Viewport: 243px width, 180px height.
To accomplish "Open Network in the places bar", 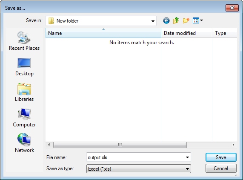I will [24, 143].
